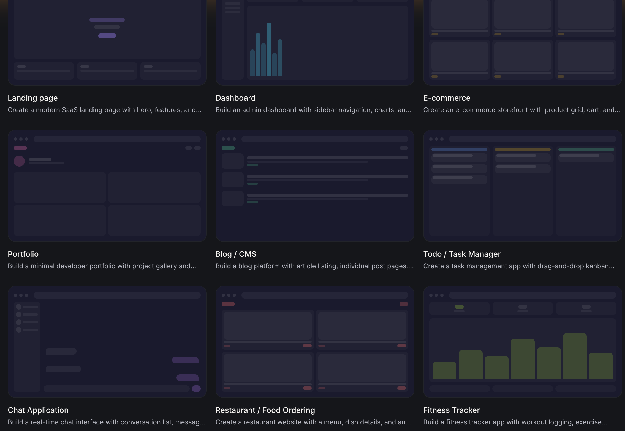Viewport: 625px width, 431px height.
Task: Click the "Dashboard" title
Action: click(x=236, y=98)
